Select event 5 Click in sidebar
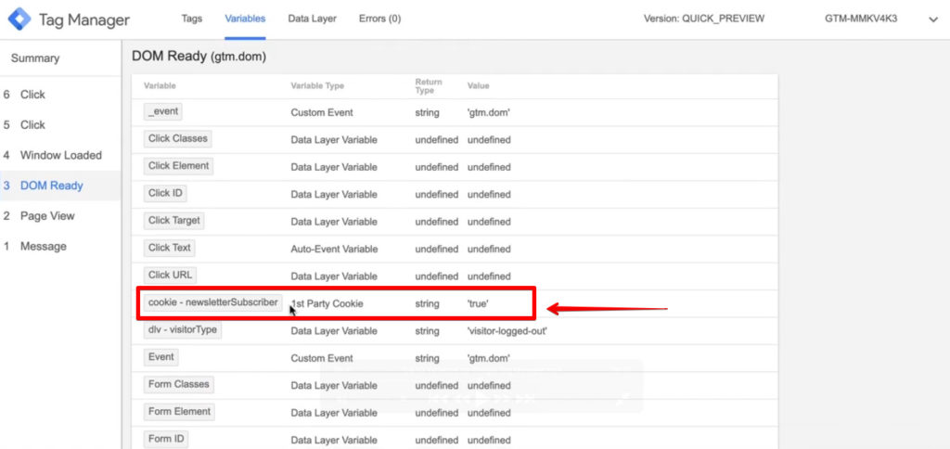The height and width of the screenshot is (449, 950). [x=60, y=125]
